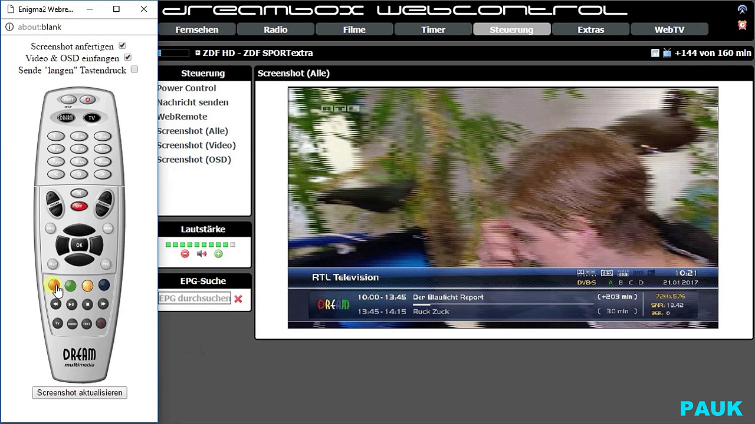
Task: Open the 'Power Control' link
Action: [x=186, y=88]
